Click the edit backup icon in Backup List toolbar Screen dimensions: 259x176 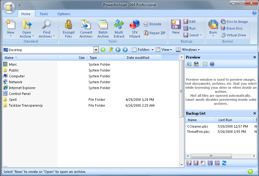coord(196,163)
